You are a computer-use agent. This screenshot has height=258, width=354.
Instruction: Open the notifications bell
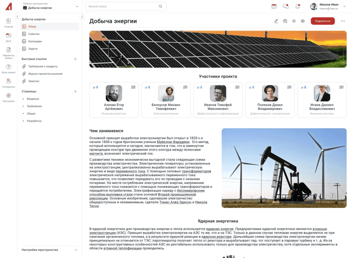[297, 6]
